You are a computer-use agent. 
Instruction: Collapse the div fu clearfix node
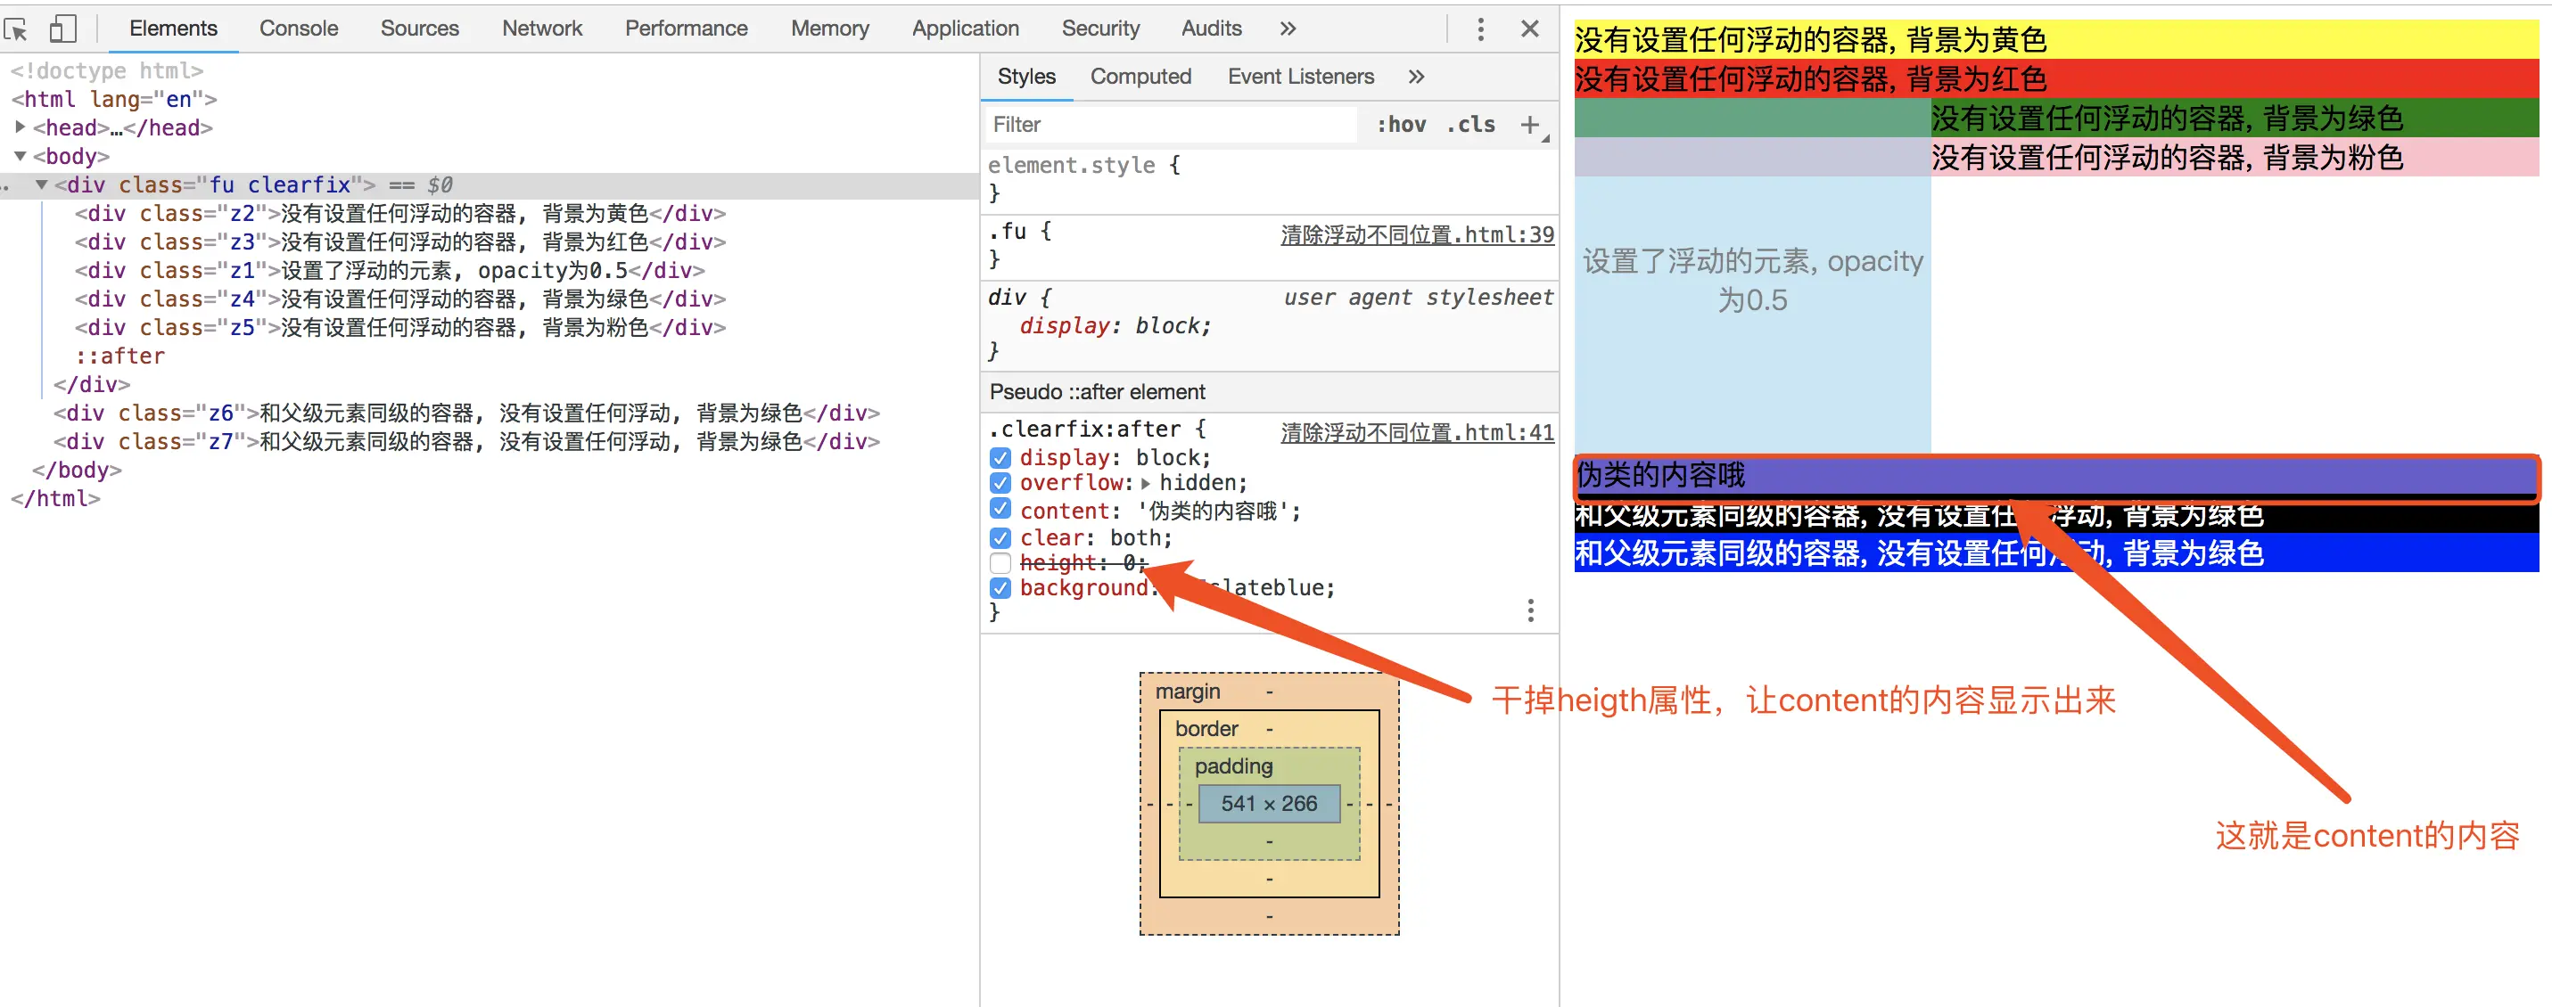tap(42, 184)
